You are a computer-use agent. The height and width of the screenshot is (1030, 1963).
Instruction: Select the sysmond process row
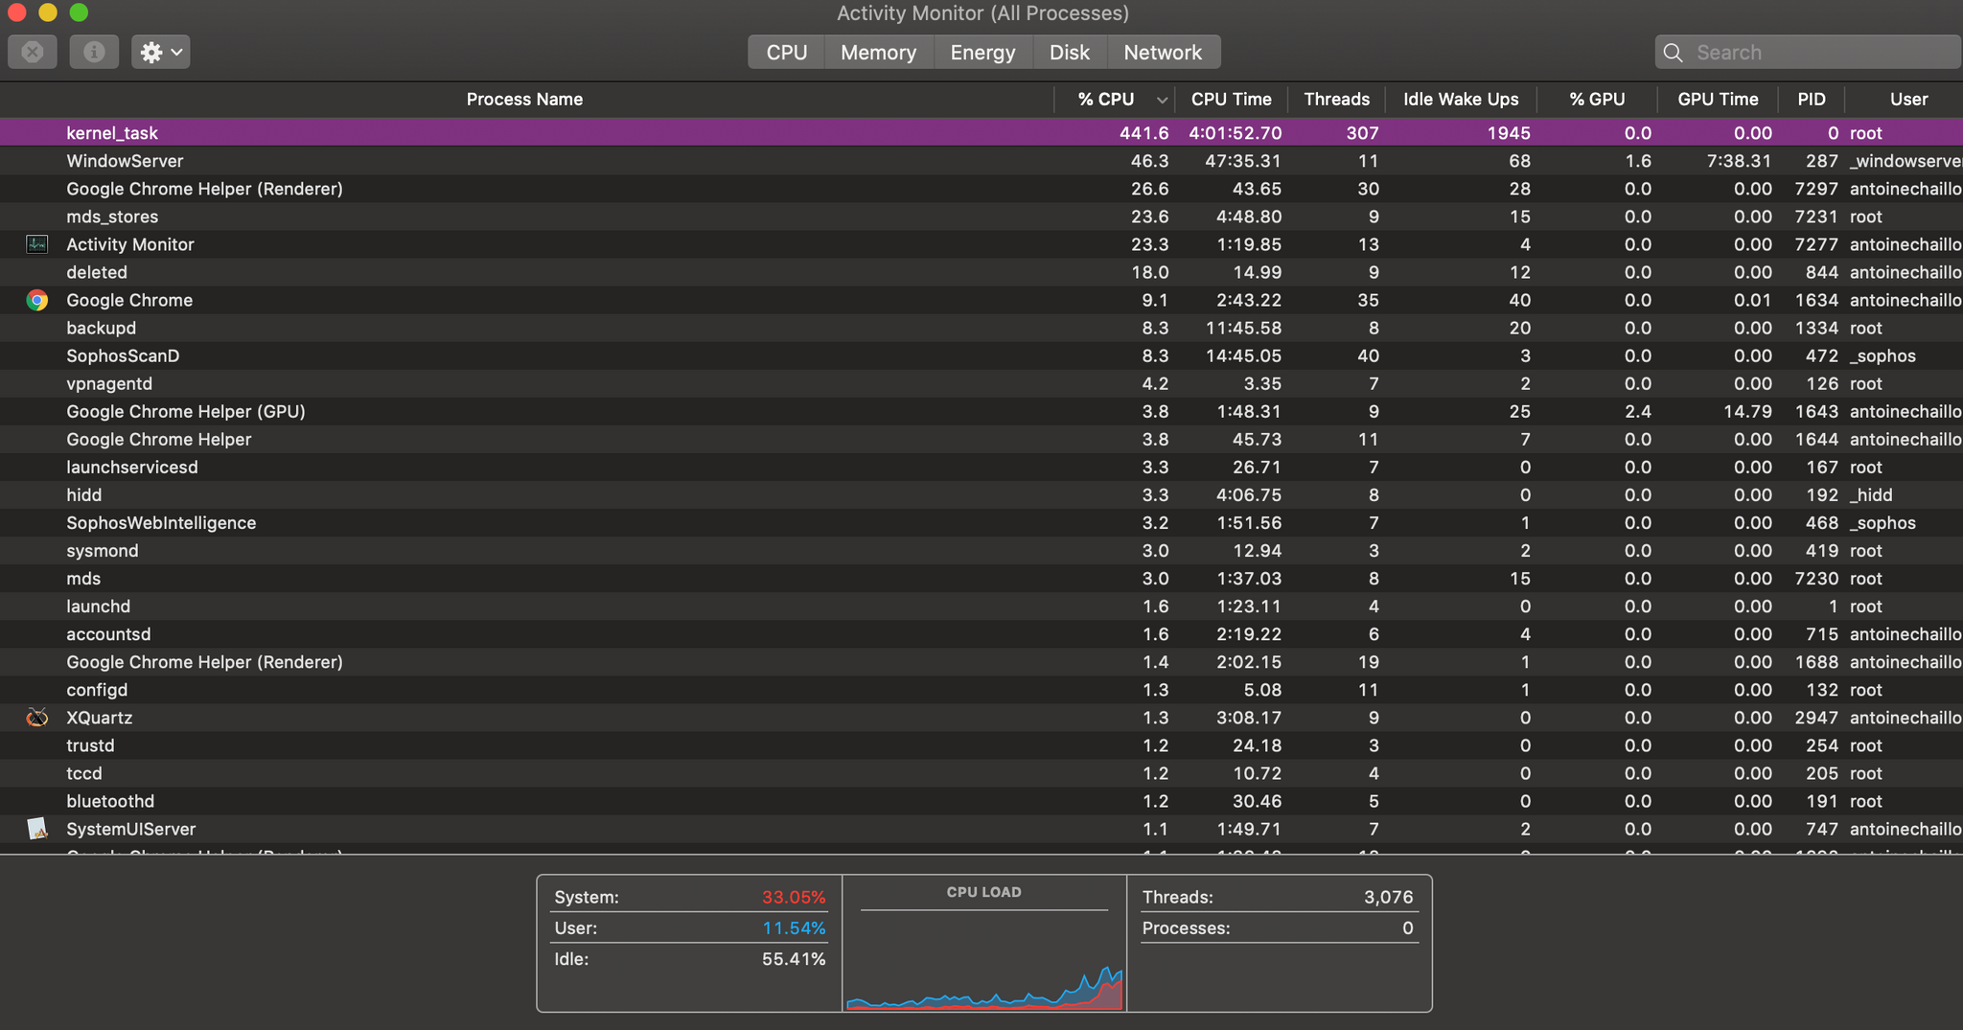point(981,550)
